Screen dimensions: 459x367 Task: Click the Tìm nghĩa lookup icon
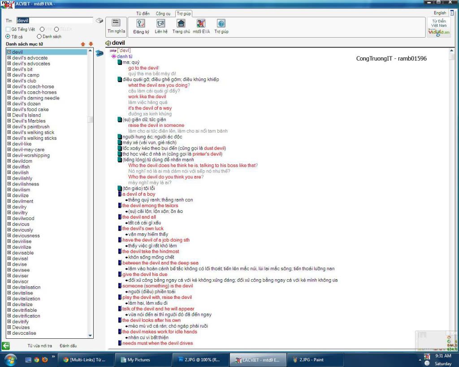(116, 23)
